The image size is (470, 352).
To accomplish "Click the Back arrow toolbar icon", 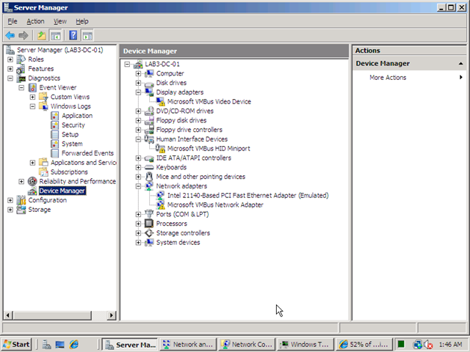I will (x=10, y=35).
